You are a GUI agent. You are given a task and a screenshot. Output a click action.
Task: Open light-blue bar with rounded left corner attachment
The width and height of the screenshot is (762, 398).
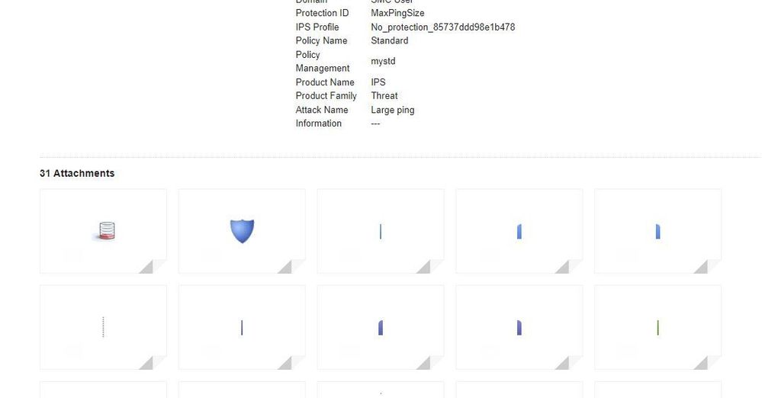tap(519, 231)
